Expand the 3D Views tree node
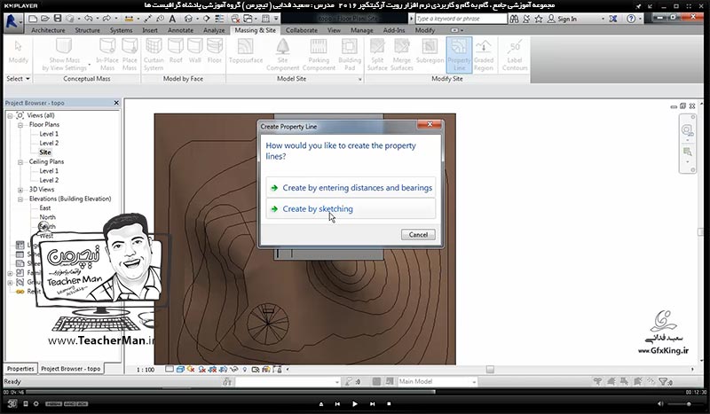This screenshot has width=710, height=414. [20, 190]
